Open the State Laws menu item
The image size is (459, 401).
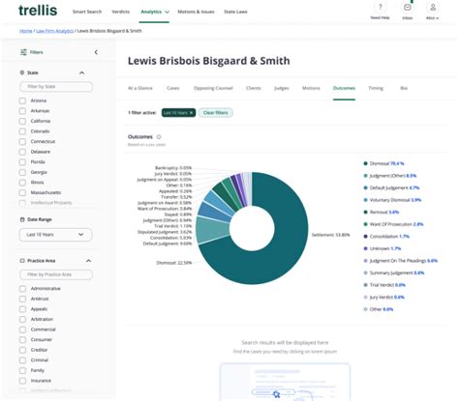(x=235, y=12)
